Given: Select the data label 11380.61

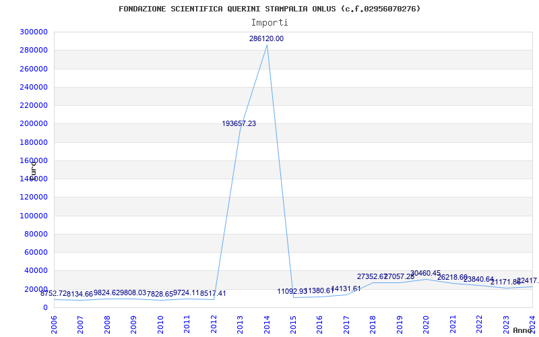Looking at the screenshot, I should click(x=319, y=291).
